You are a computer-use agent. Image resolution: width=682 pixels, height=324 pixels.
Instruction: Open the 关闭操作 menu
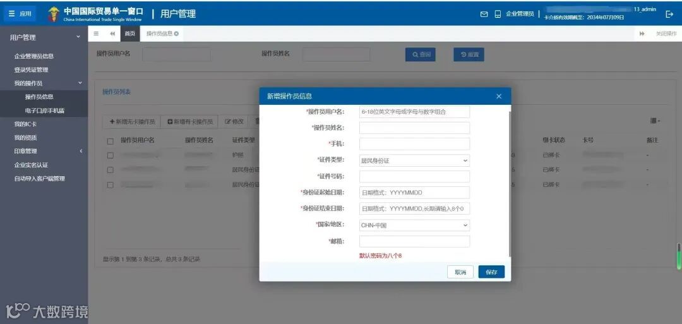(666, 33)
